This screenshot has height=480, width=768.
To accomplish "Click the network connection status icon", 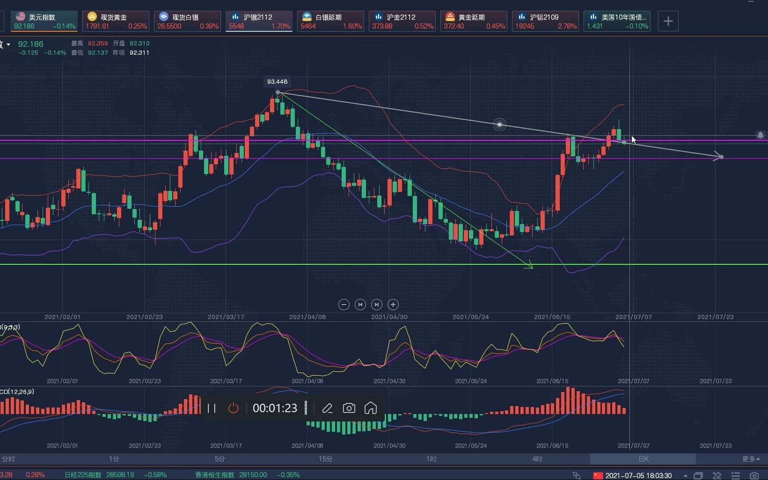I will click(577, 475).
